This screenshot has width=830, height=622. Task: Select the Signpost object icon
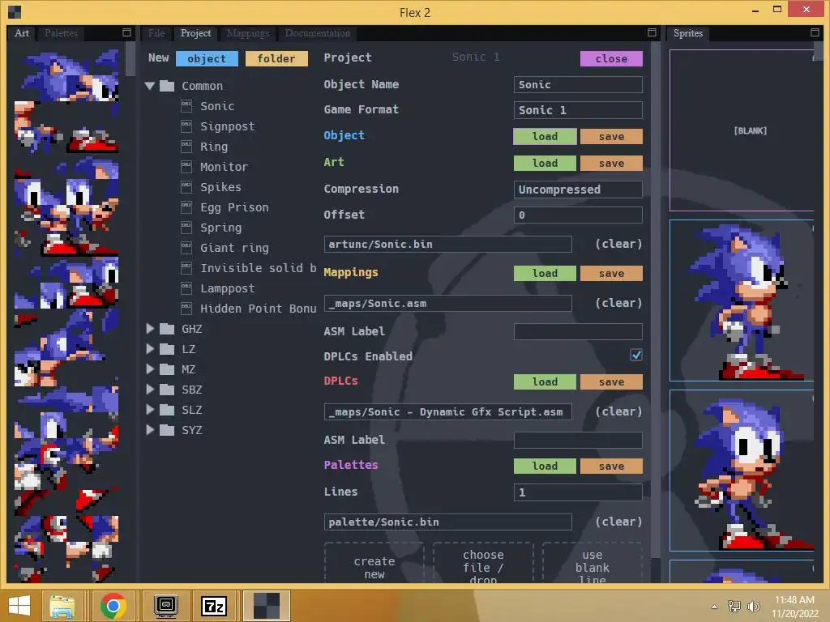point(186,126)
